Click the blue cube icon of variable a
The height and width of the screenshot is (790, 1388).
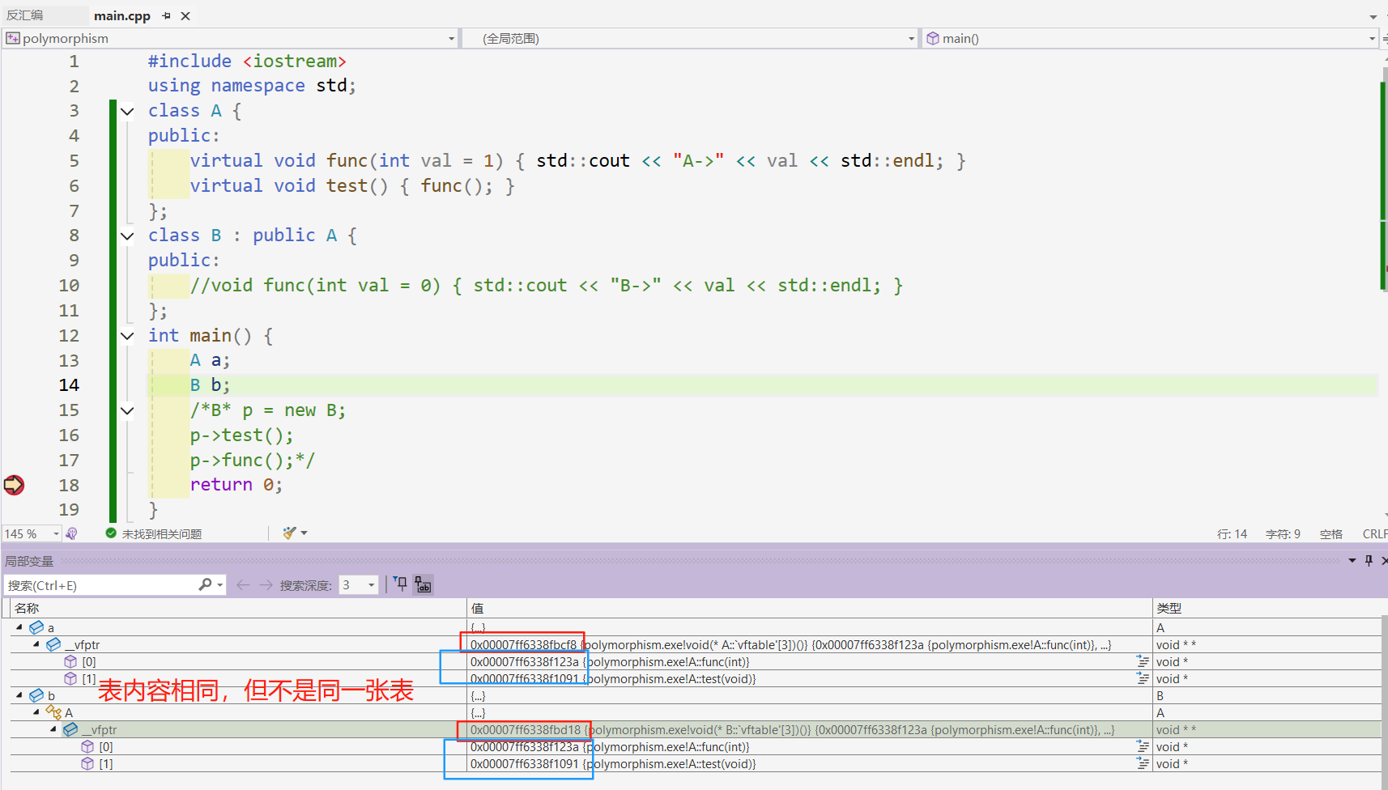[36, 627]
